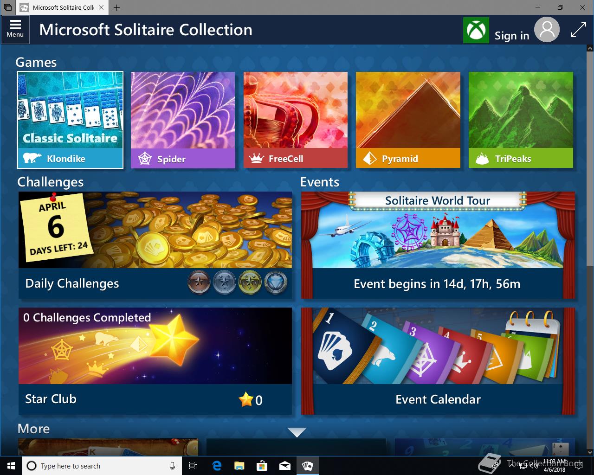The width and height of the screenshot is (594, 475).
Task: Open the Klondike Classic Solitaire tile
Action: click(x=70, y=120)
